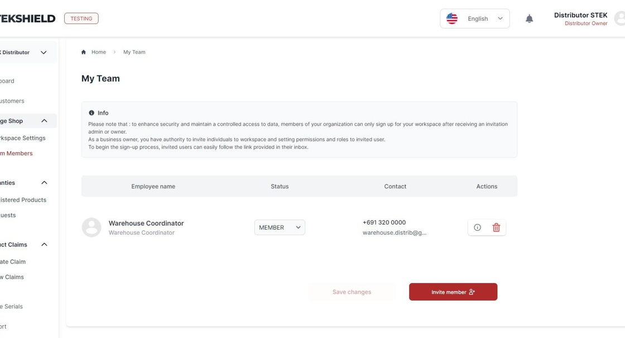The width and height of the screenshot is (625, 338).
Task: Click the Invite member button
Action: [453, 292]
